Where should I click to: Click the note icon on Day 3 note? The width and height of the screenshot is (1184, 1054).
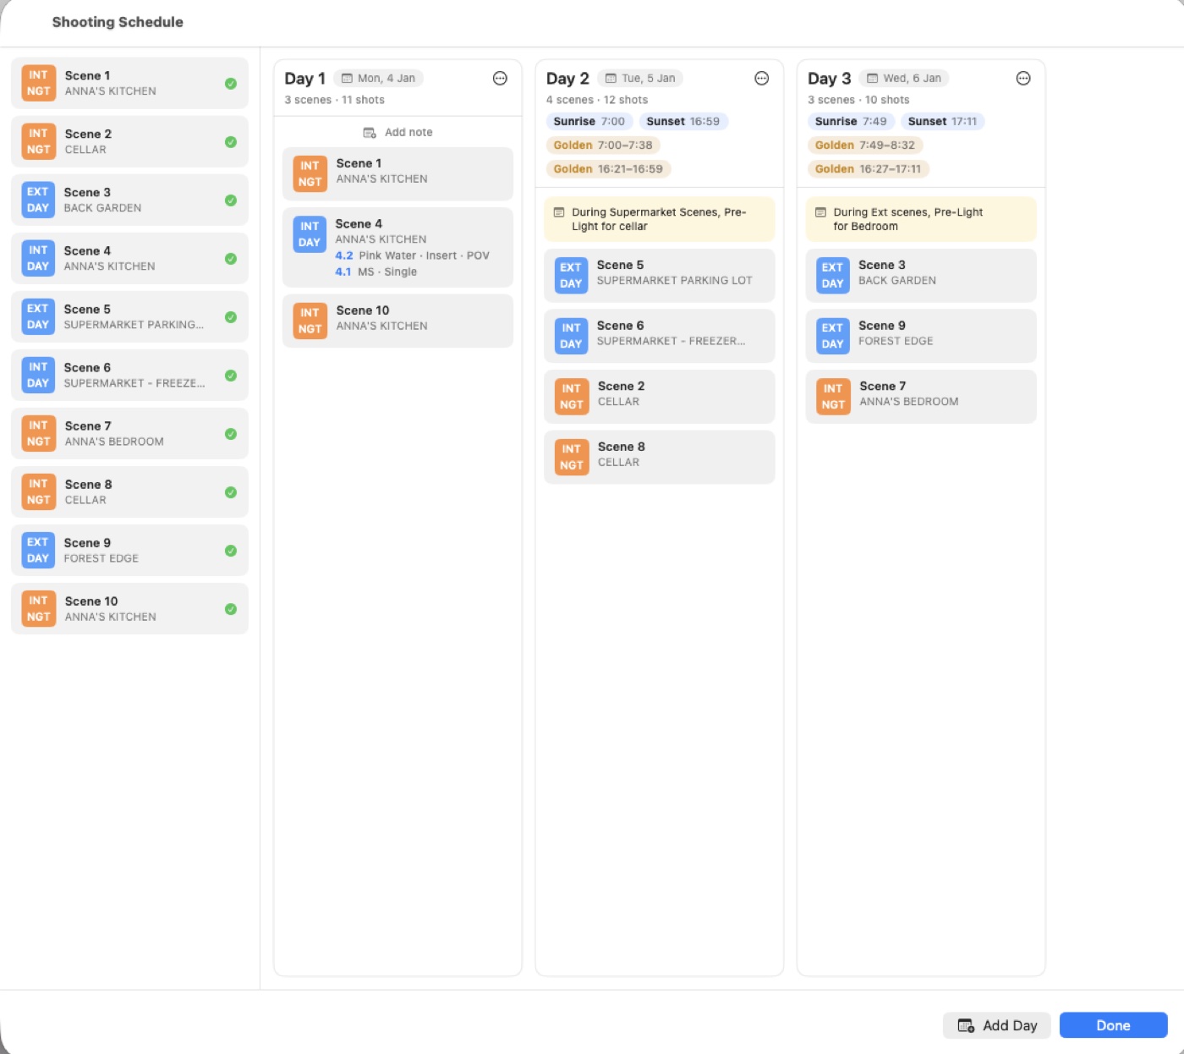coord(820,212)
